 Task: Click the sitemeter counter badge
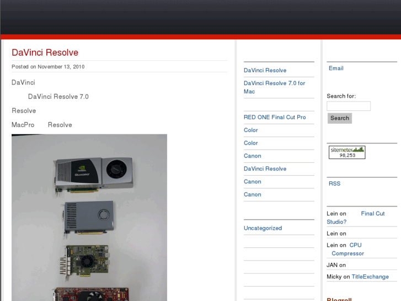(x=347, y=152)
